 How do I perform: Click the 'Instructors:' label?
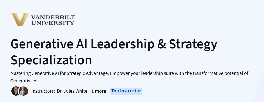pos(43,91)
